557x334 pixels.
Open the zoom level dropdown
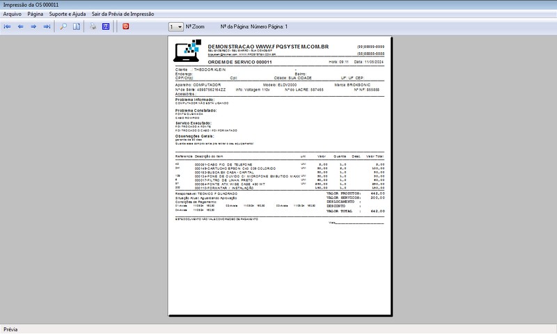coord(175,26)
